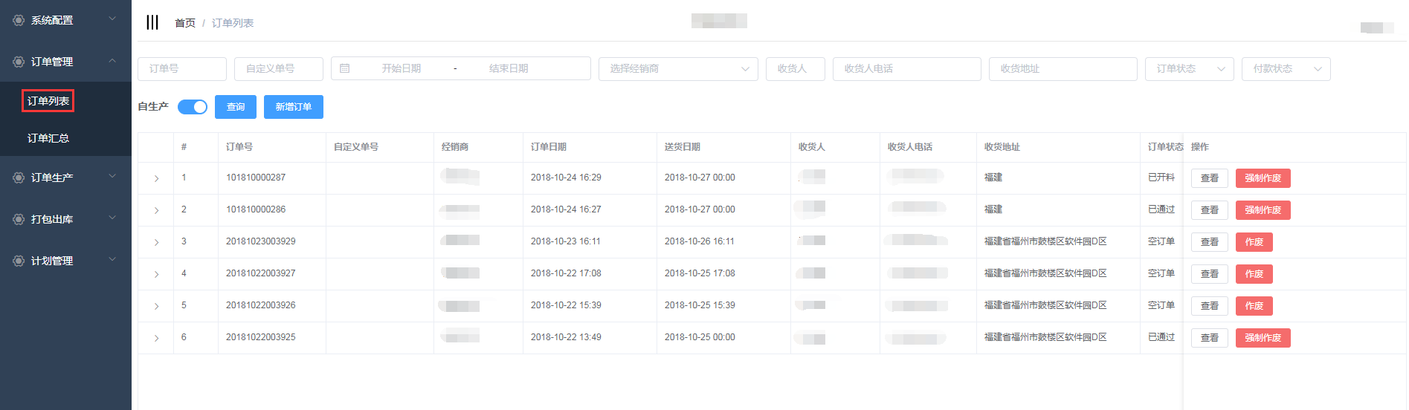Viewport: 1409px width, 410px height.
Task: Click the calendar icon in date range
Action: 345,68
